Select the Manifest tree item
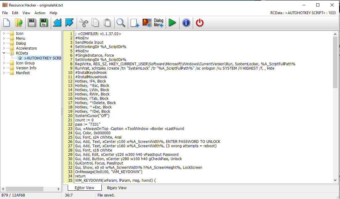 [23, 73]
